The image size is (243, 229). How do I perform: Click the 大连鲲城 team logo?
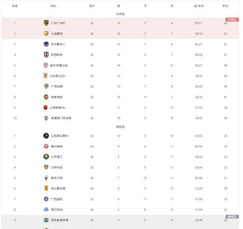click(46, 33)
